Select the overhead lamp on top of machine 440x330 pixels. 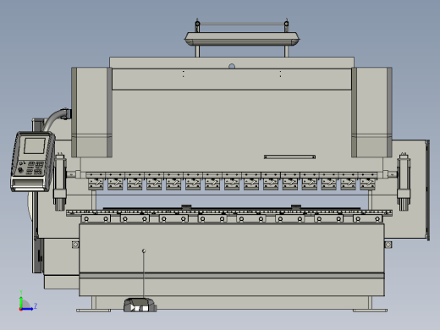tap(242, 39)
